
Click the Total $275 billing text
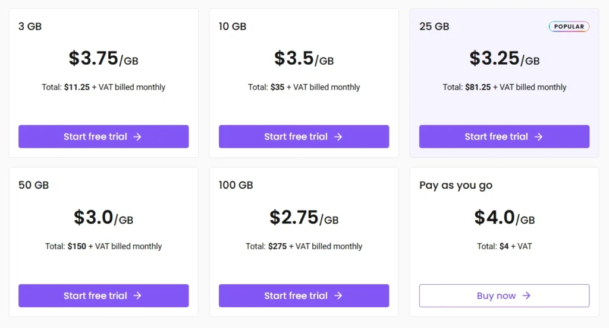point(304,246)
